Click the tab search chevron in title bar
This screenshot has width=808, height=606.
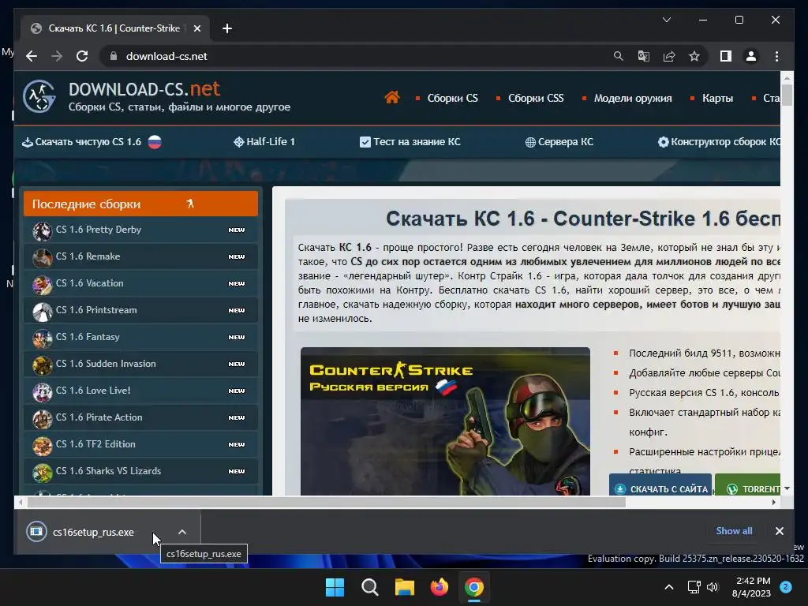pos(666,20)
